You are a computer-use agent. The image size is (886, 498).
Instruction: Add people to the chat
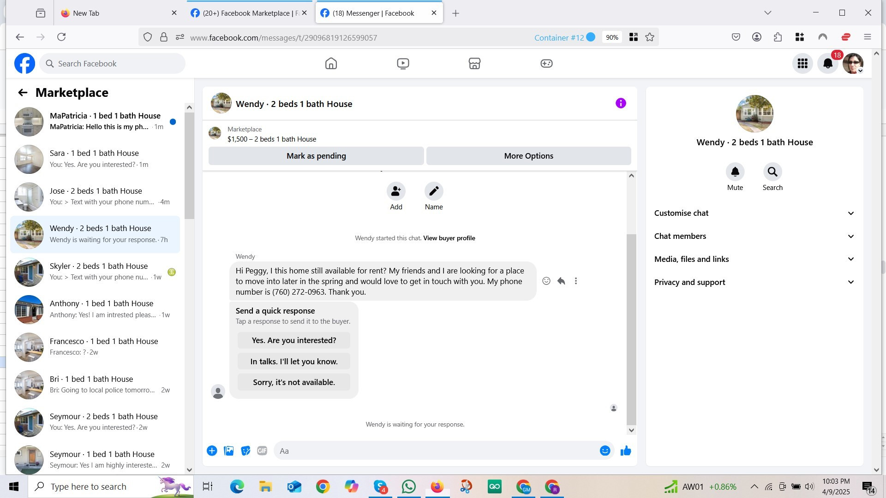(396, 191)
